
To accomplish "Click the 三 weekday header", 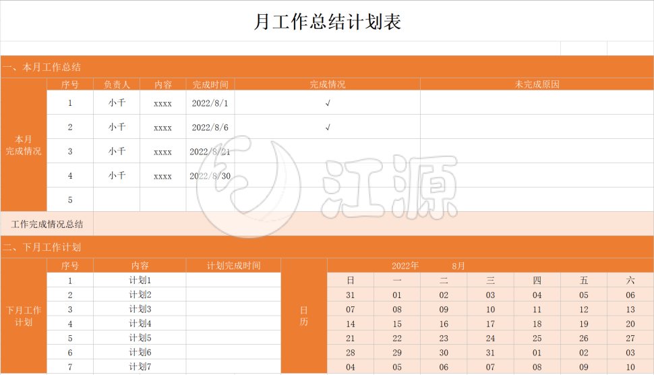I will tap(491, 281).
